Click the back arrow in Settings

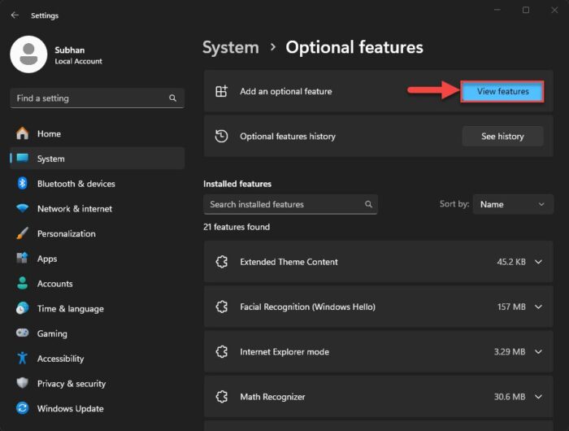coord(15,15)
